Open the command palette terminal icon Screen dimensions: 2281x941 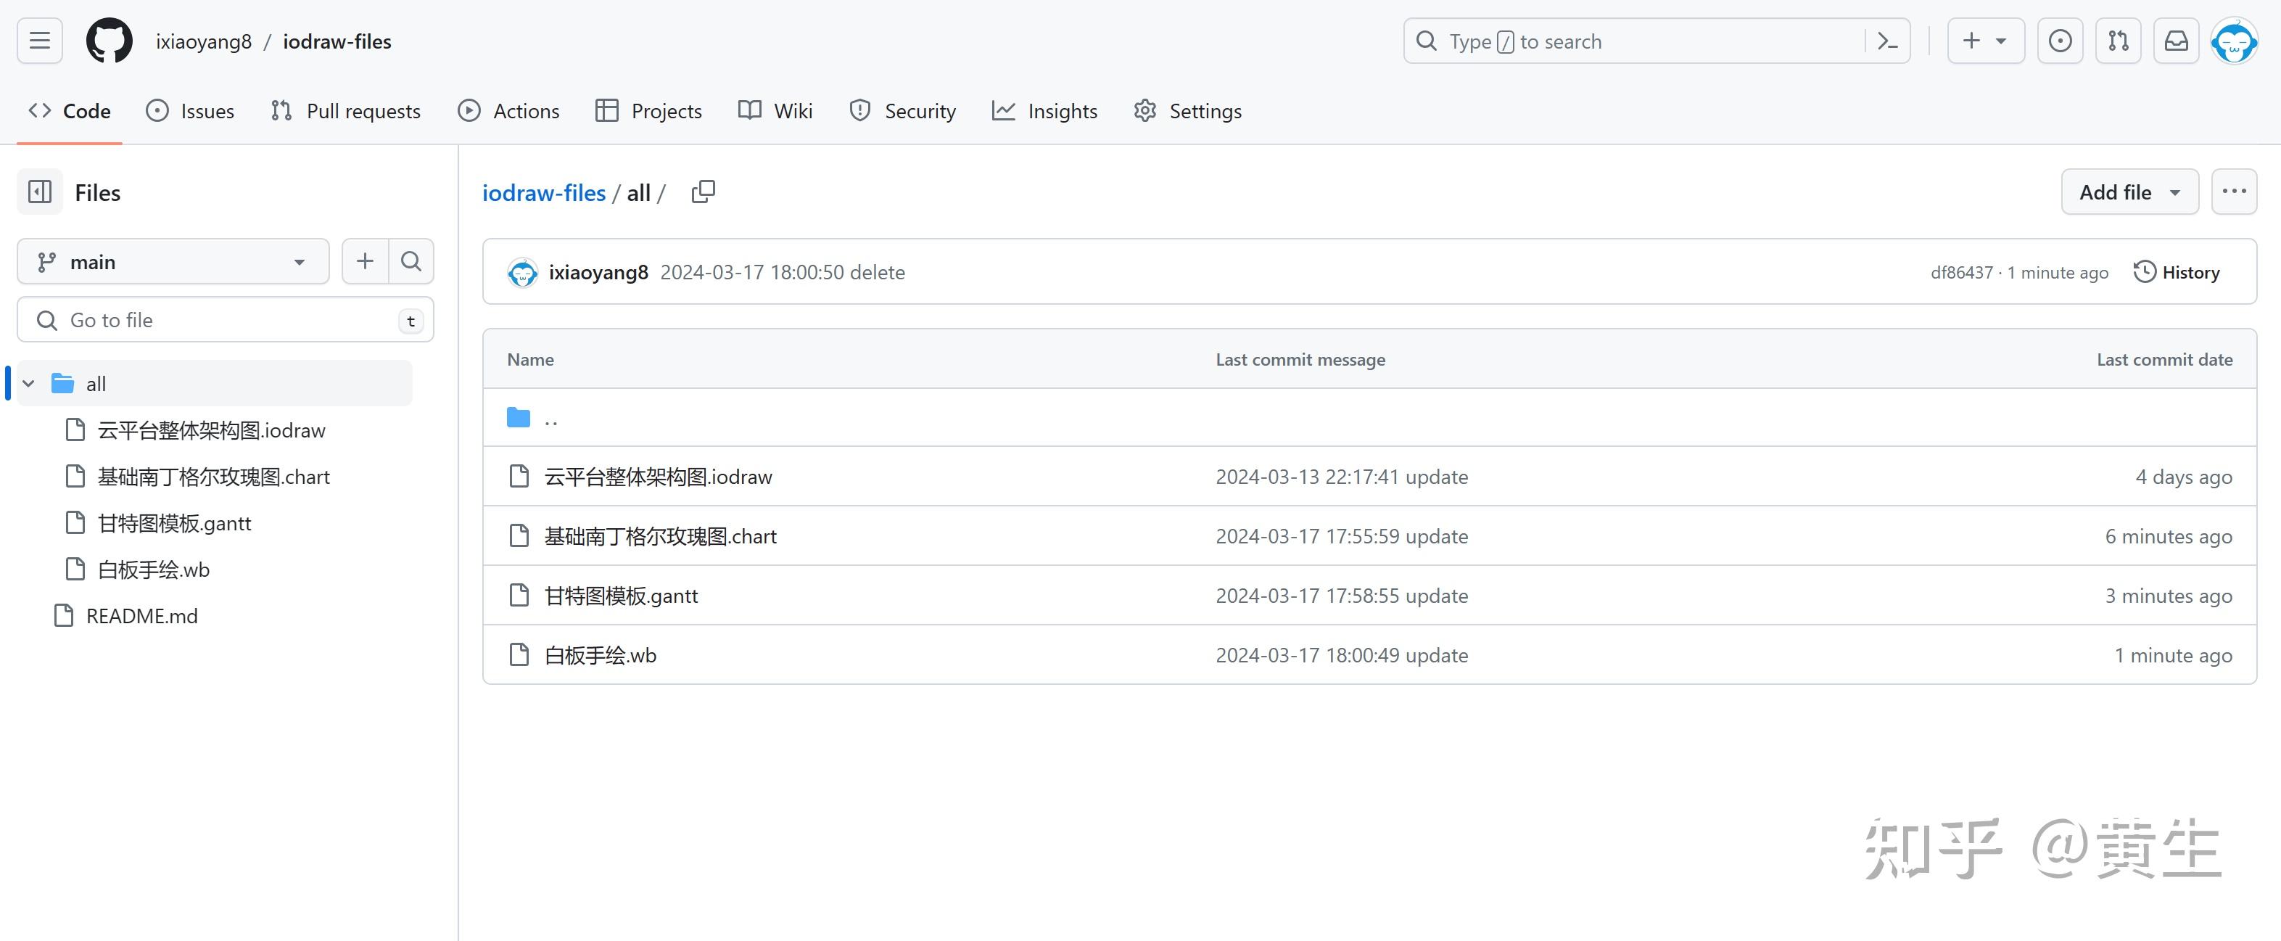(x=1886, y=41)
